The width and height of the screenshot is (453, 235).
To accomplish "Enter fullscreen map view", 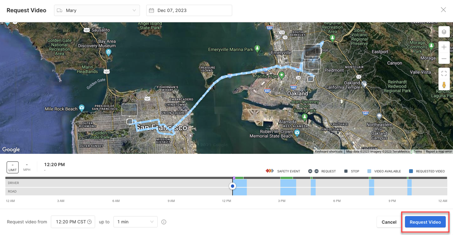I will click(x=444, y=73).
